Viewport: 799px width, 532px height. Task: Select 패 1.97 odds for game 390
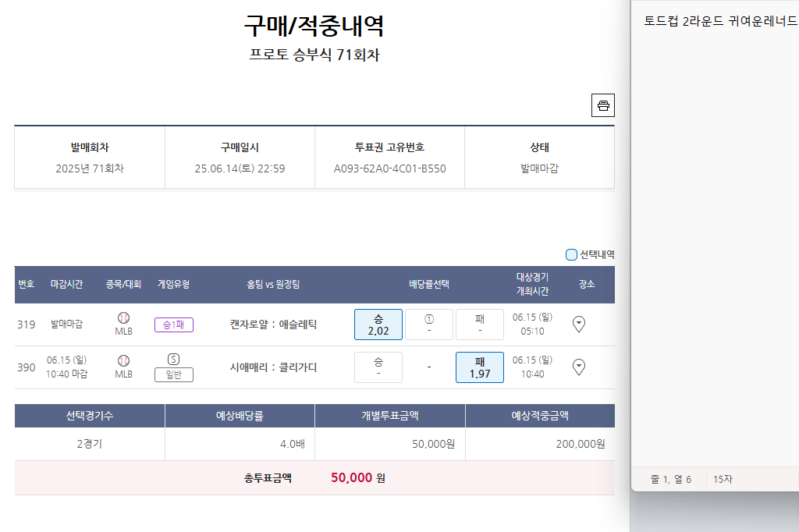pos(480,367)
